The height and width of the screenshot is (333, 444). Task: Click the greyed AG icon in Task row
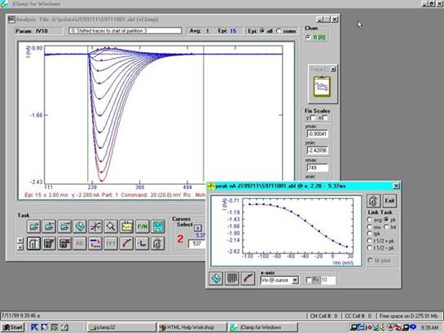click(x=80, y=243)
